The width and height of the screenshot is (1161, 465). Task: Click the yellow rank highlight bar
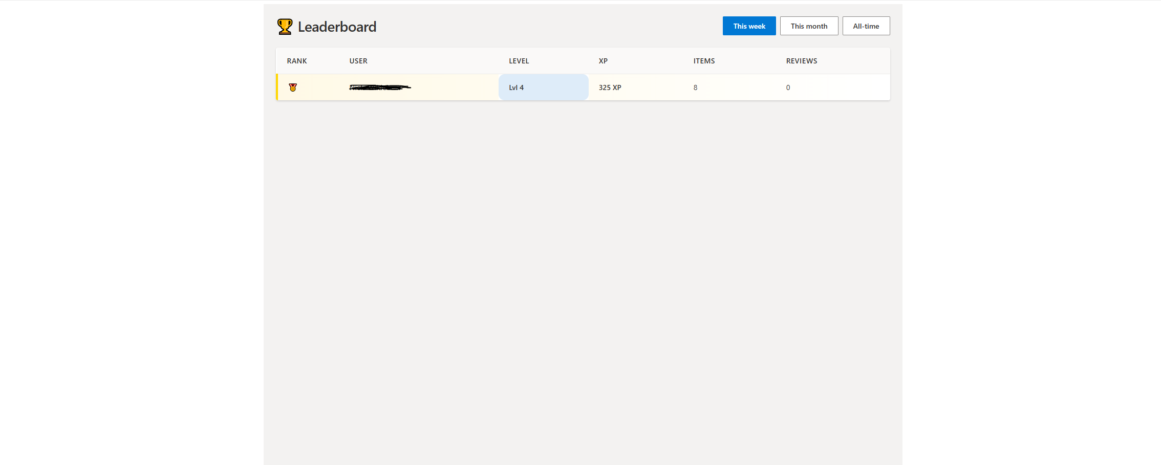point(277,87)
